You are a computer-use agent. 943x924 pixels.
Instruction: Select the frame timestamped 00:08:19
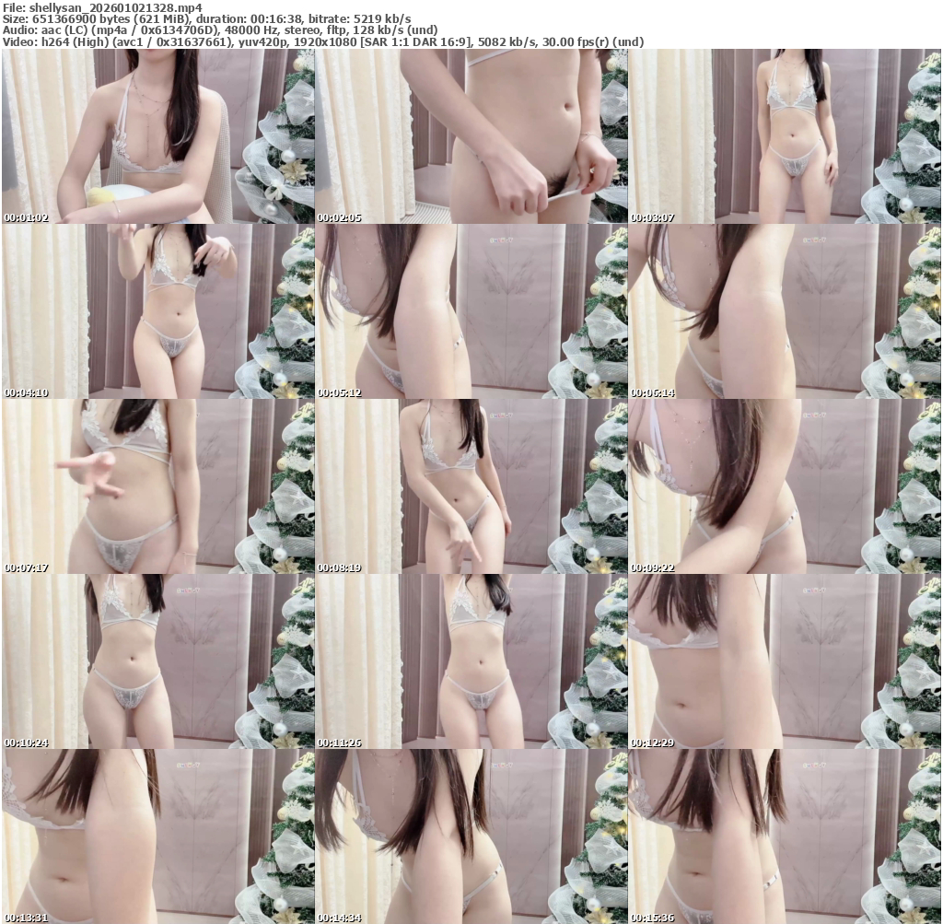pyautogui.click(x=471, y=486)
